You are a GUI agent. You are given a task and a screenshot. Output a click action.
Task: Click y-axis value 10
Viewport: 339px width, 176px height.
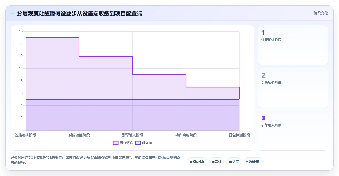click(21, 68)
